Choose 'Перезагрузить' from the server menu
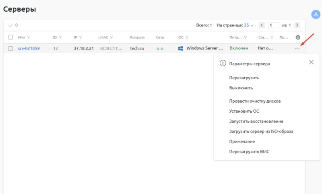The height and width of the screenshot is (194, 322). tap(244, 78)
